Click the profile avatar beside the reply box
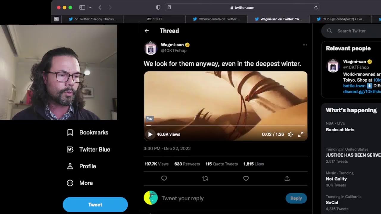 pos(151,198)
